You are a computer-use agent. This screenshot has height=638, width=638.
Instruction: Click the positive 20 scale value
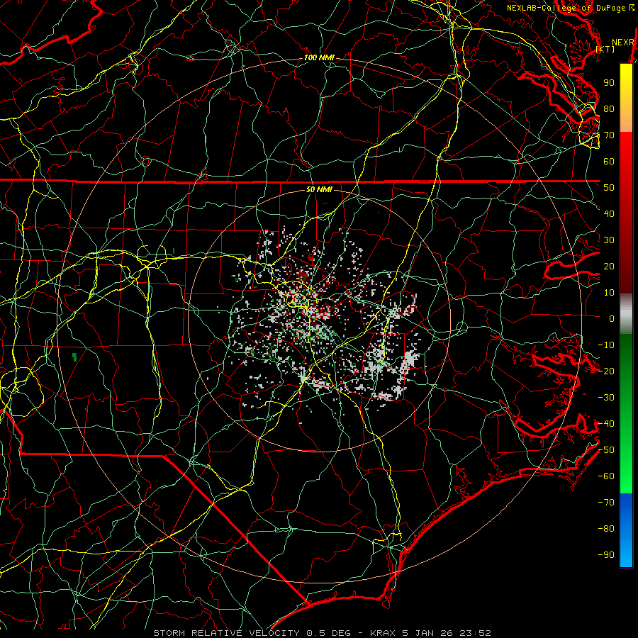tap(609, 266)
